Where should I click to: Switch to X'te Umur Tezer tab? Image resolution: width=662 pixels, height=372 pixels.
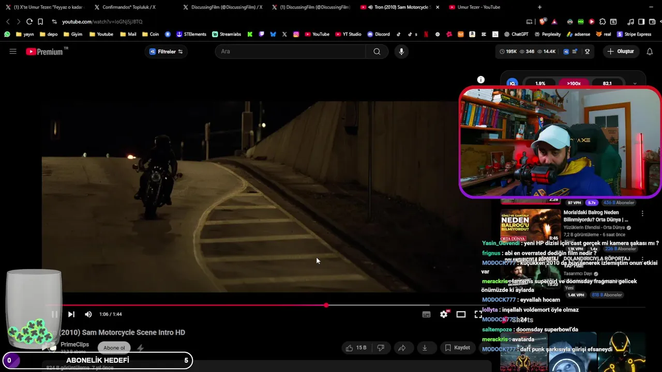click(44, 7)
